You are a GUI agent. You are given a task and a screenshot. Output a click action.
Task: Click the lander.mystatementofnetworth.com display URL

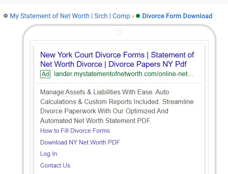[124, 74]
